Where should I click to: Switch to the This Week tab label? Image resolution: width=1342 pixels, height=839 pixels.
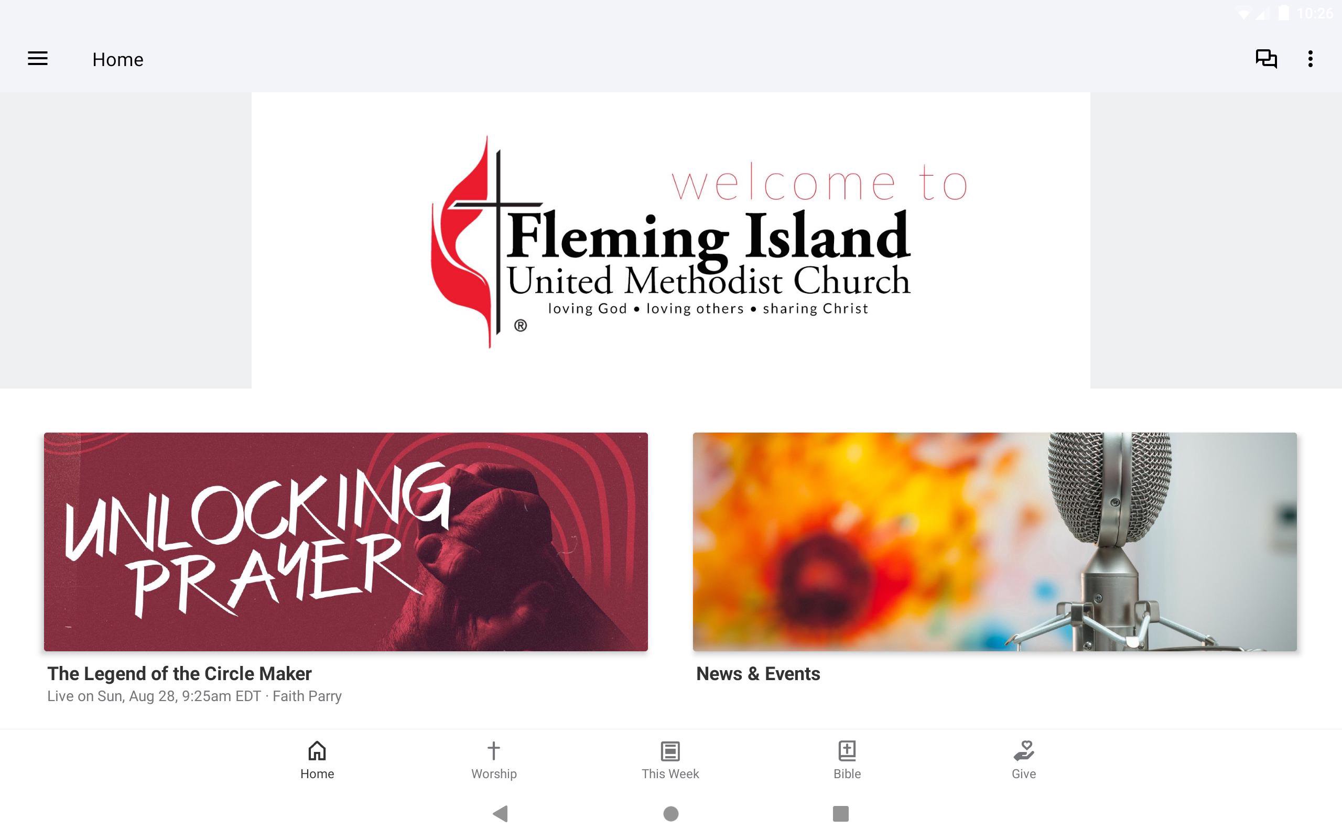pos(670,774)
